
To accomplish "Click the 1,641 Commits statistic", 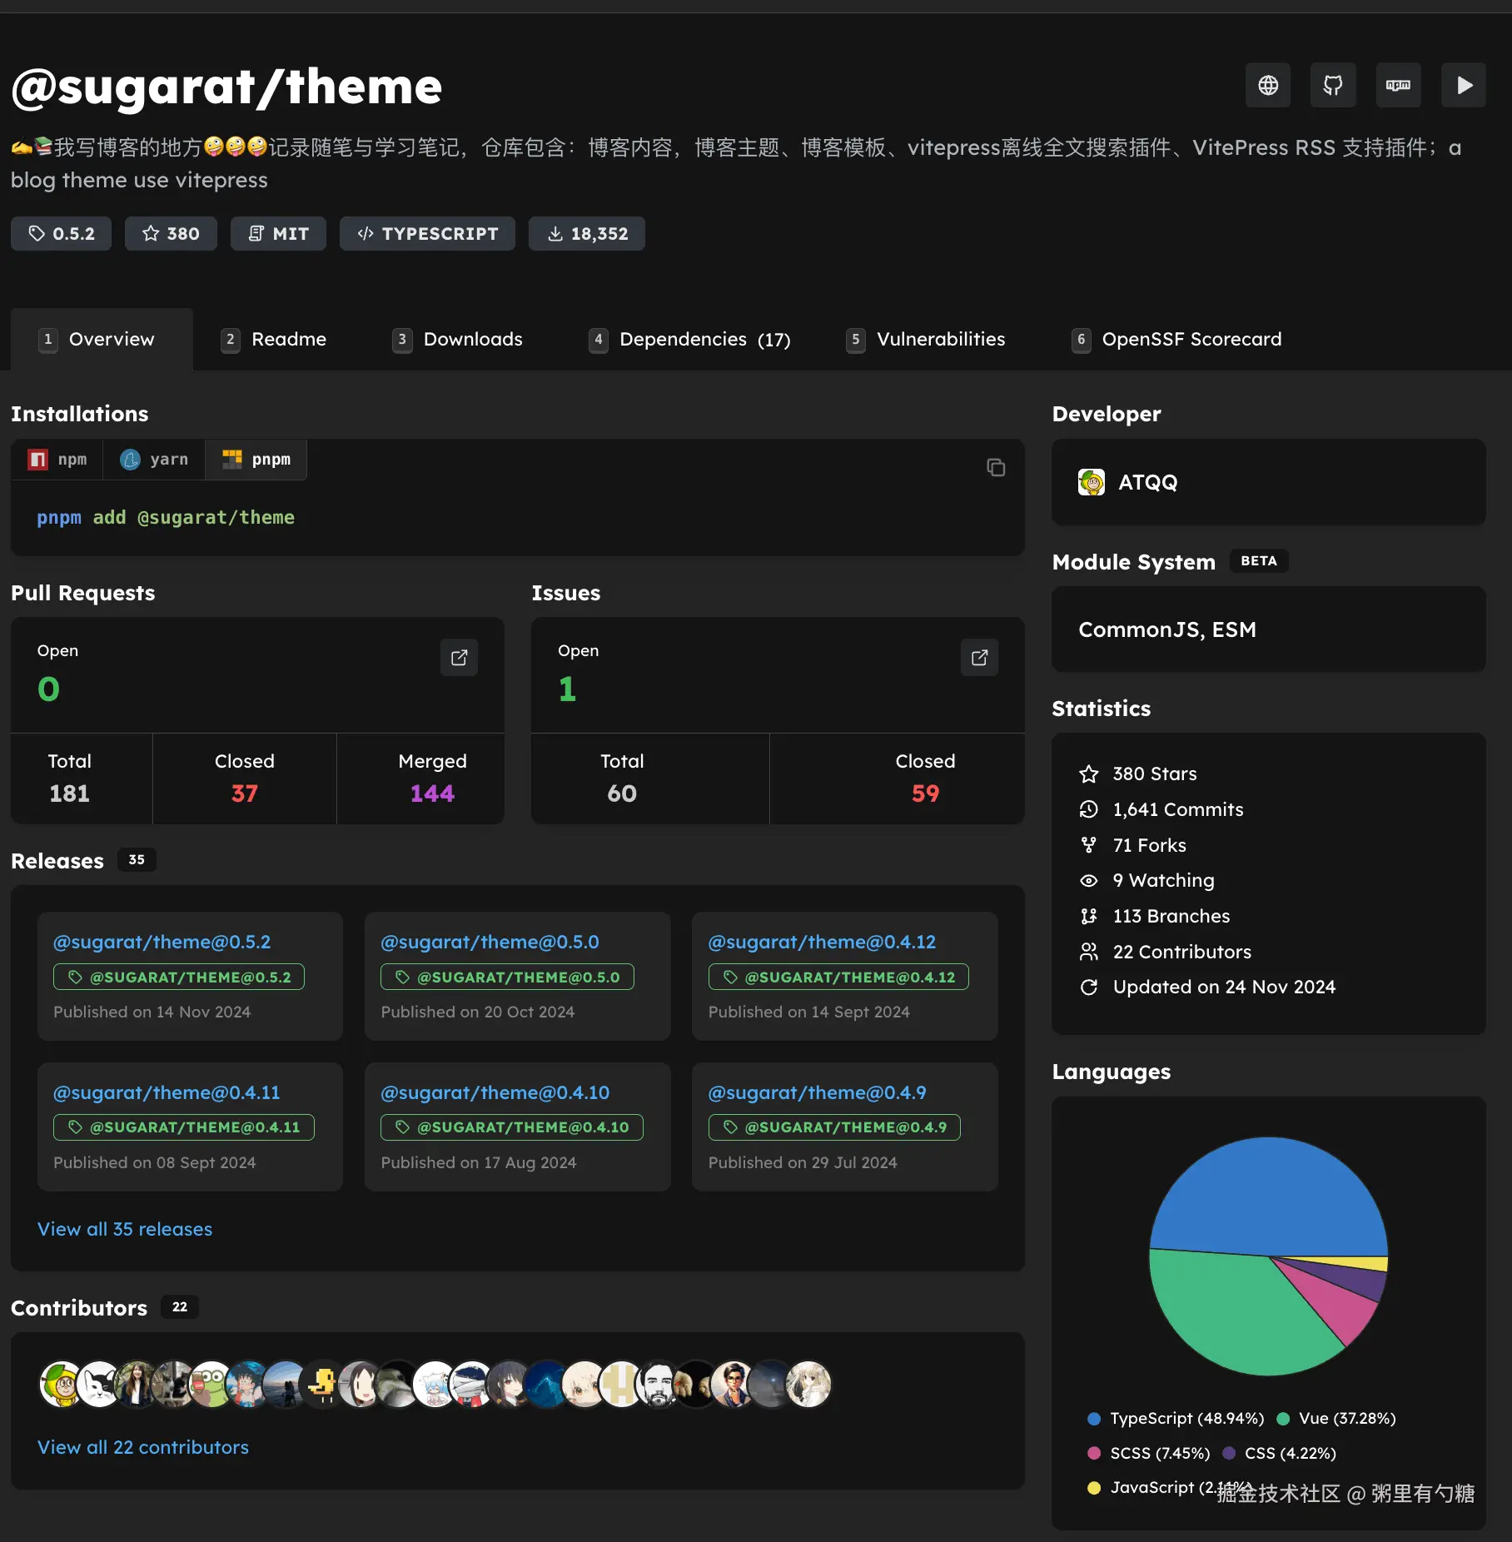I will tap(1161, 809).
